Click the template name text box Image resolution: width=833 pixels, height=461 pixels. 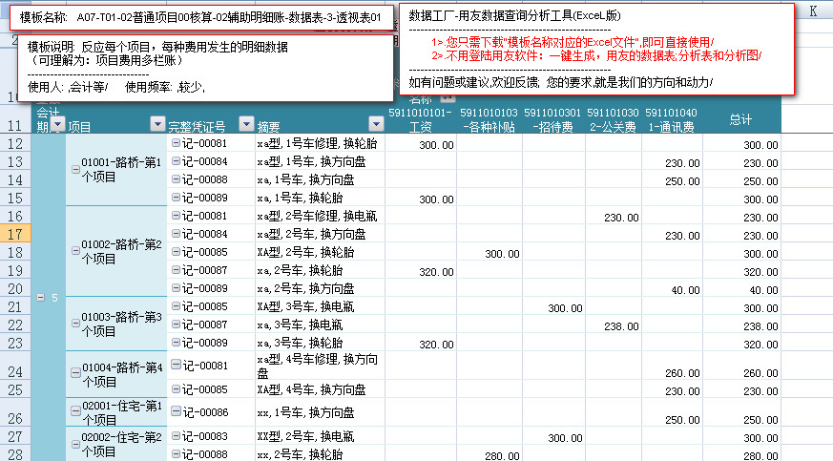point(201,18)
